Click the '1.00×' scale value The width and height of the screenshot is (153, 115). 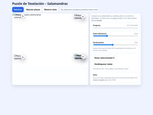[x=136, y=43]
